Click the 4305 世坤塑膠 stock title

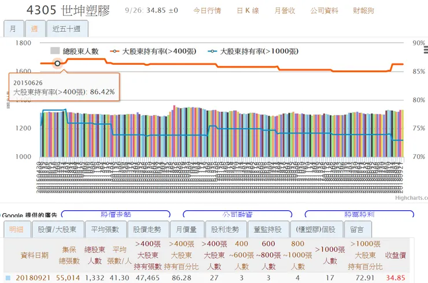pos(68,10)
